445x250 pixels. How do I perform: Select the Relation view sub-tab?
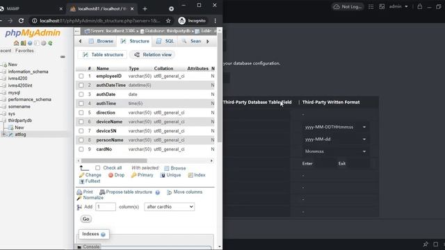153,55
